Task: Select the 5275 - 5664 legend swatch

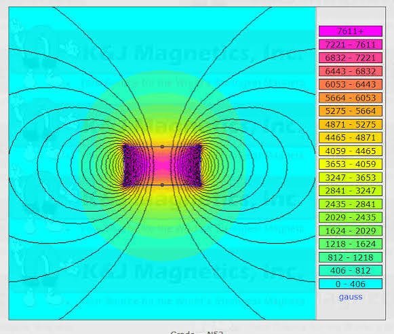Action: [x=351, y=111]
